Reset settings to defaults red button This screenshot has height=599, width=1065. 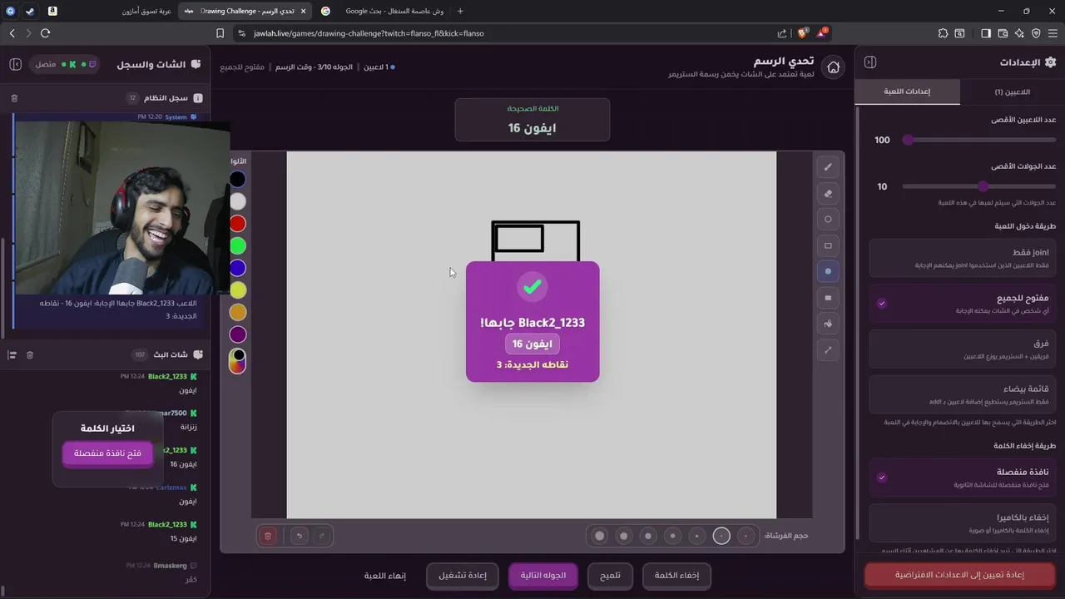pos(959,575)
